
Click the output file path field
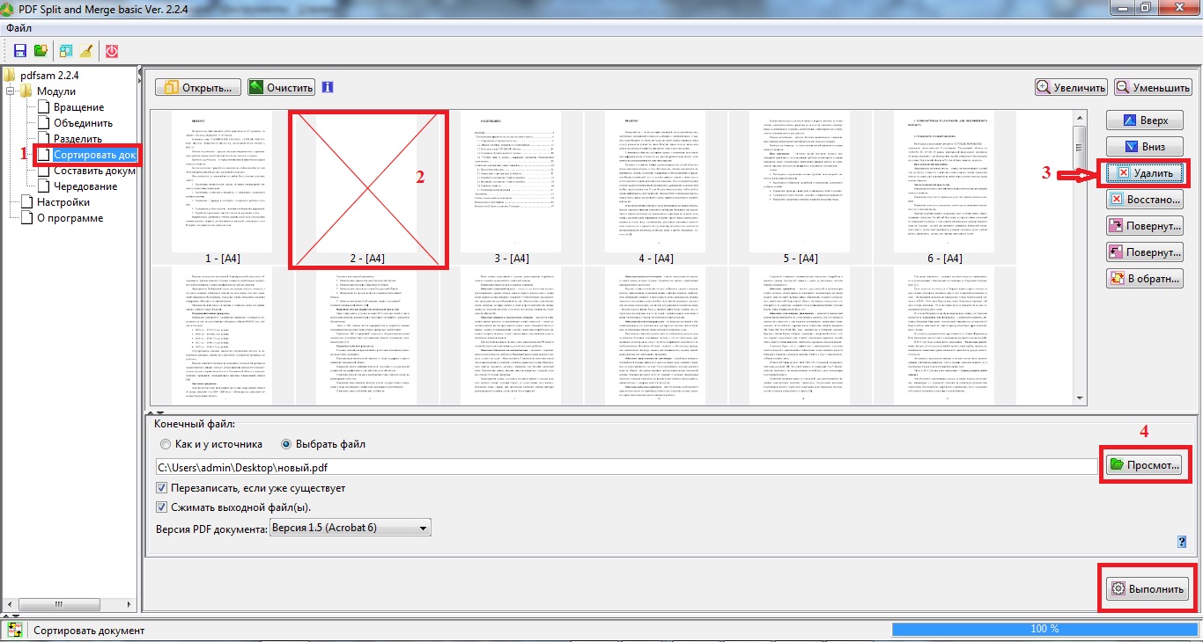click(626, 466)
